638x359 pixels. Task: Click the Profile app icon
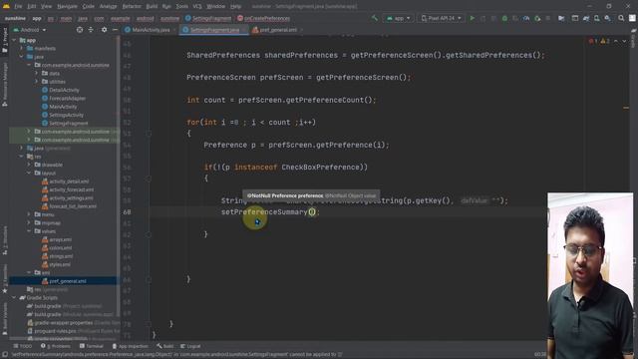coord(526,18)
